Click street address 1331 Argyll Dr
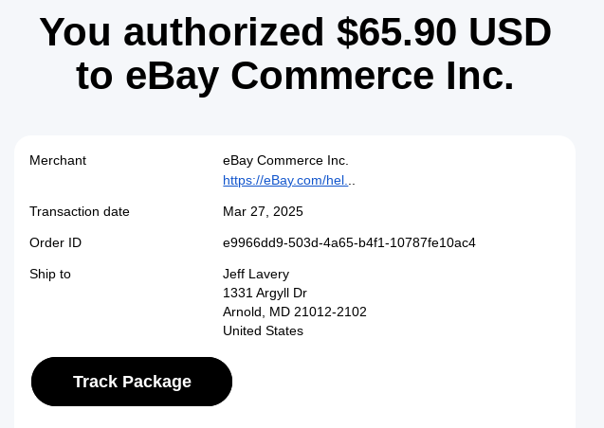Viewport: 604px width, 428px height. [x=265, y=293]
